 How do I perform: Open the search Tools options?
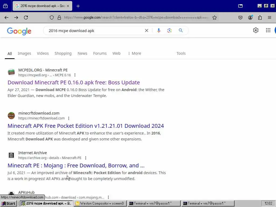pyautogui.click(x=181, y=53)
